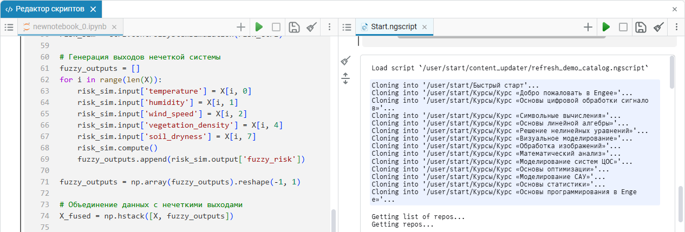Open more options menu for newnotebook_0.ipynb pane
685x232 pixels.
pos(330,26)
